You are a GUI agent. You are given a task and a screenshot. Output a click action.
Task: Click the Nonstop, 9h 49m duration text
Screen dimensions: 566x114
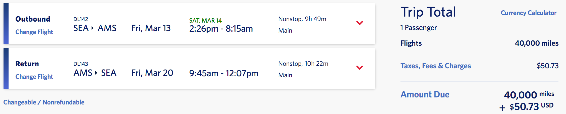302,19
